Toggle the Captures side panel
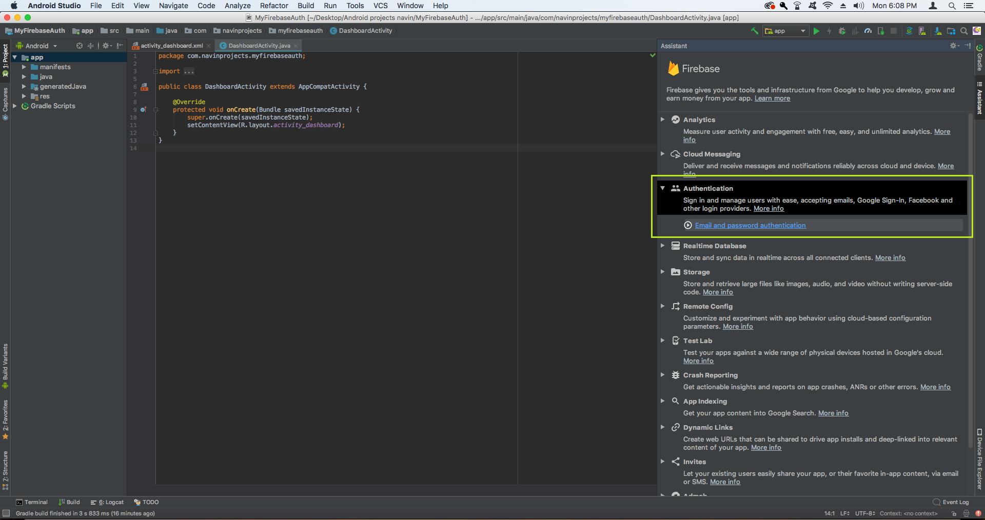 tap(5, 104)
